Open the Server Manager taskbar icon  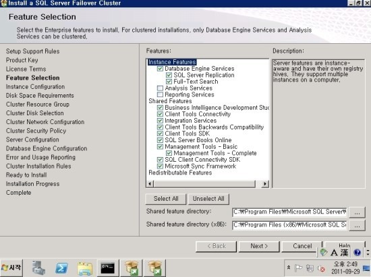pos(38,268)
